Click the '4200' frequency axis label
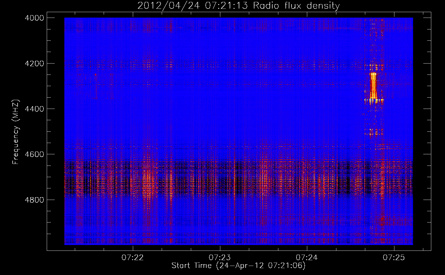Image resolution: width=445 pixels, height=275 pixels. click(x=34, y=64)
